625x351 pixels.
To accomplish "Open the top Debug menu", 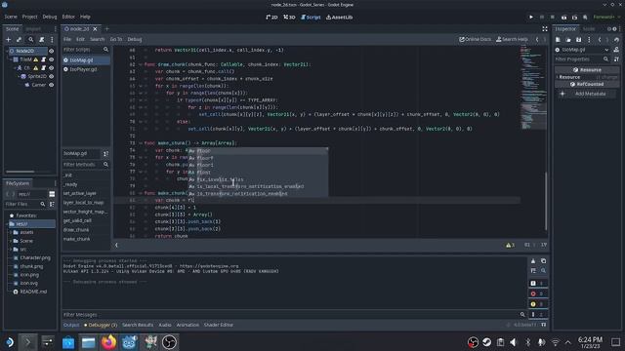I will 50,17.
